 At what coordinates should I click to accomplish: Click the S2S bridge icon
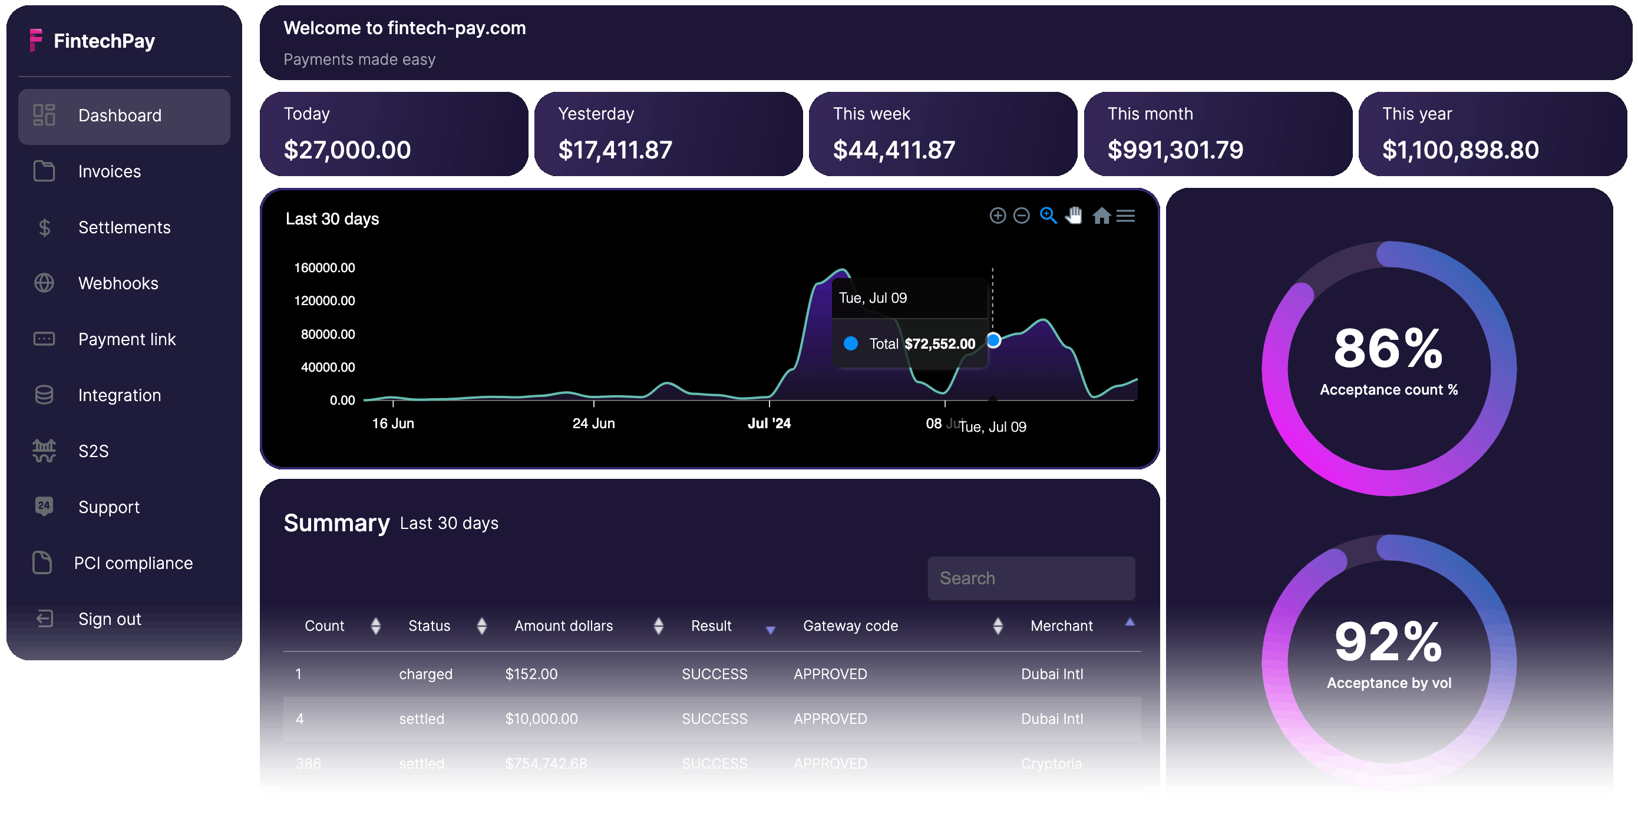[44, 451]
